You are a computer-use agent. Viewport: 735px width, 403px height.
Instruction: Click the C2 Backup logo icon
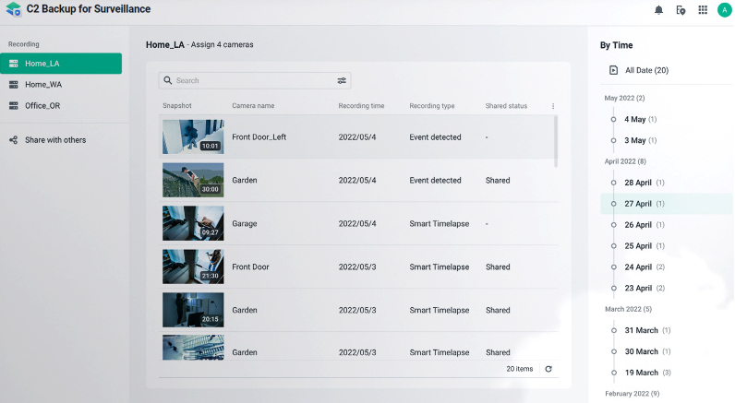pos(13,9)
